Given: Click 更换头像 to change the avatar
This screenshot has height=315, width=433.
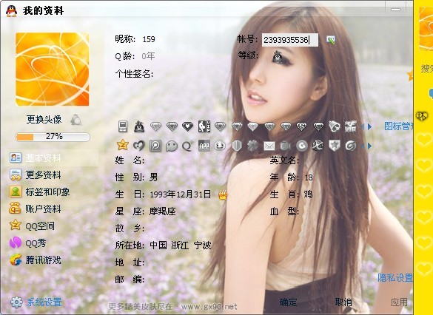Looking at the screenshot, I should point(44,120).
